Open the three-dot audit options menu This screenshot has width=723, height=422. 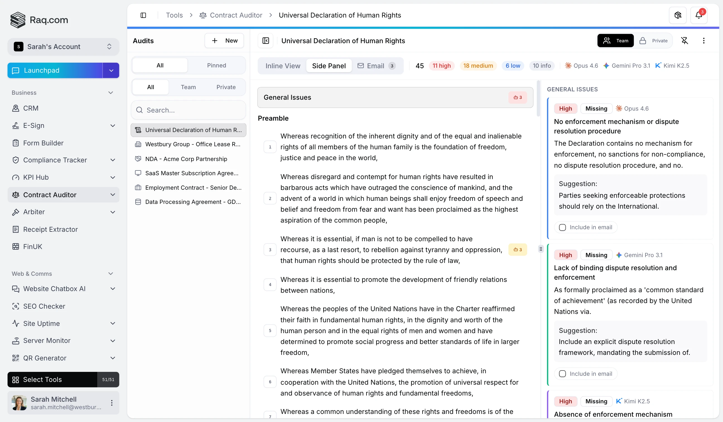[703, 41]
